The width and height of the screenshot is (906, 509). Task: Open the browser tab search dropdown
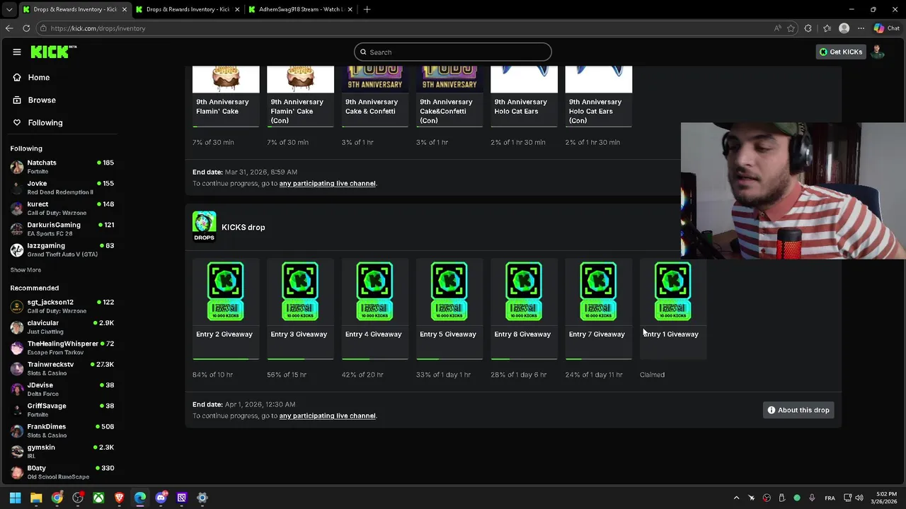(8, 9)
